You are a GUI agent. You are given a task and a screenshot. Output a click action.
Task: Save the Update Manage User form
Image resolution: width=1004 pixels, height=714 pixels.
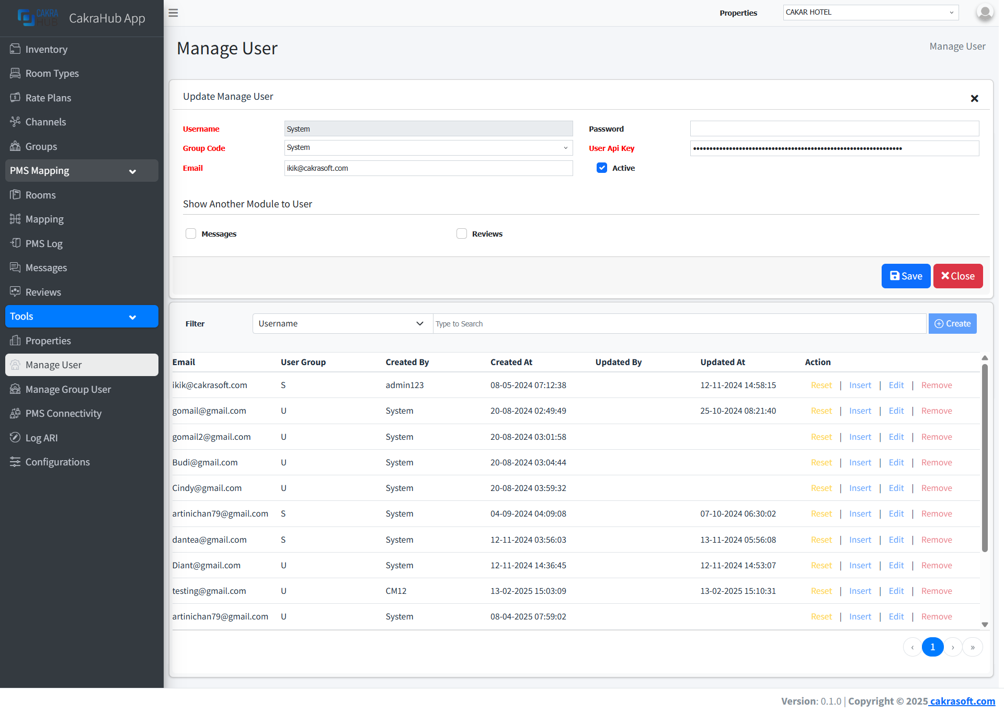905,276
